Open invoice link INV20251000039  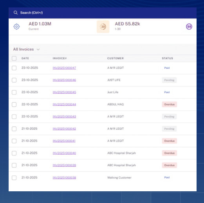pyautogui.click(x=64, y=165)
